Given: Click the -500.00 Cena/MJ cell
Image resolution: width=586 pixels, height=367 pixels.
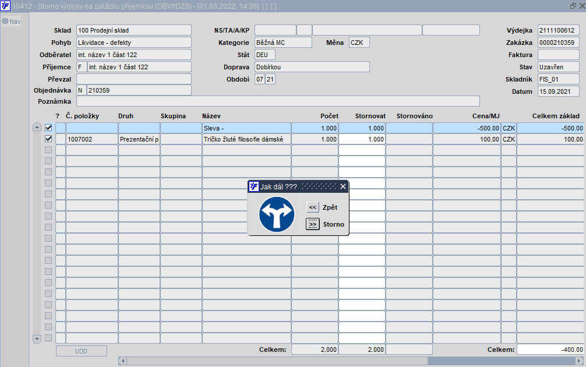Looking at the screenshot, I should pyautogui.click(x=467, y=128).
